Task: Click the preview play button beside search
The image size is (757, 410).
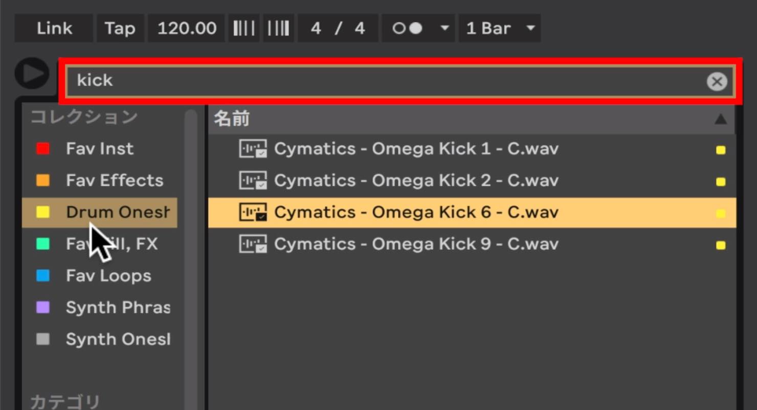Action: [32, 74]
